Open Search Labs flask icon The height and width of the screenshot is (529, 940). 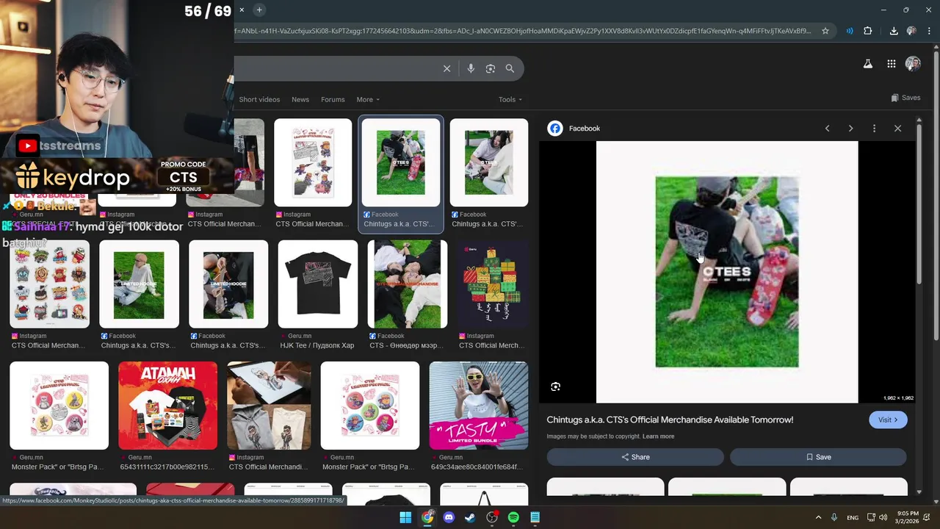click(x=868, y=64)
